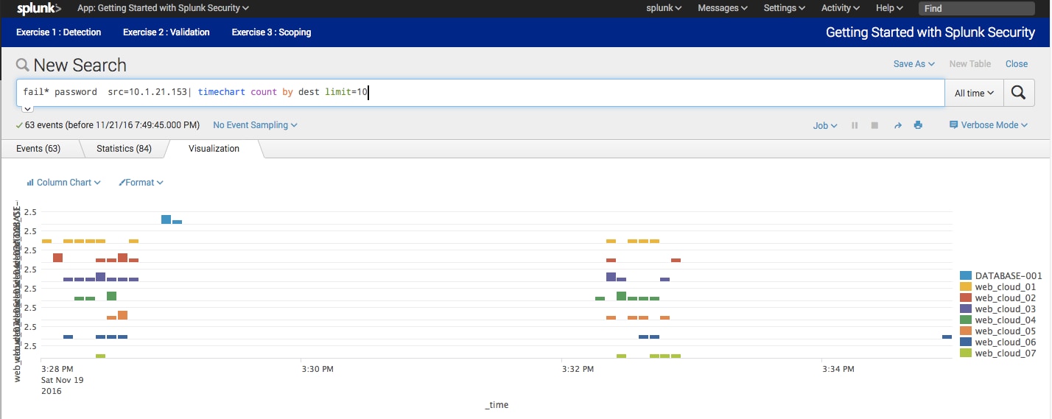Open the Settings menu

[x=785, y=8]
